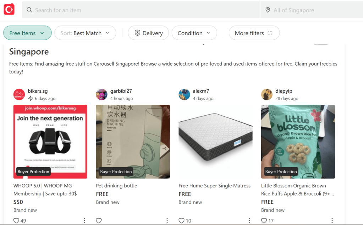Open the Sort Best Match dropdown

pos(85,33)
